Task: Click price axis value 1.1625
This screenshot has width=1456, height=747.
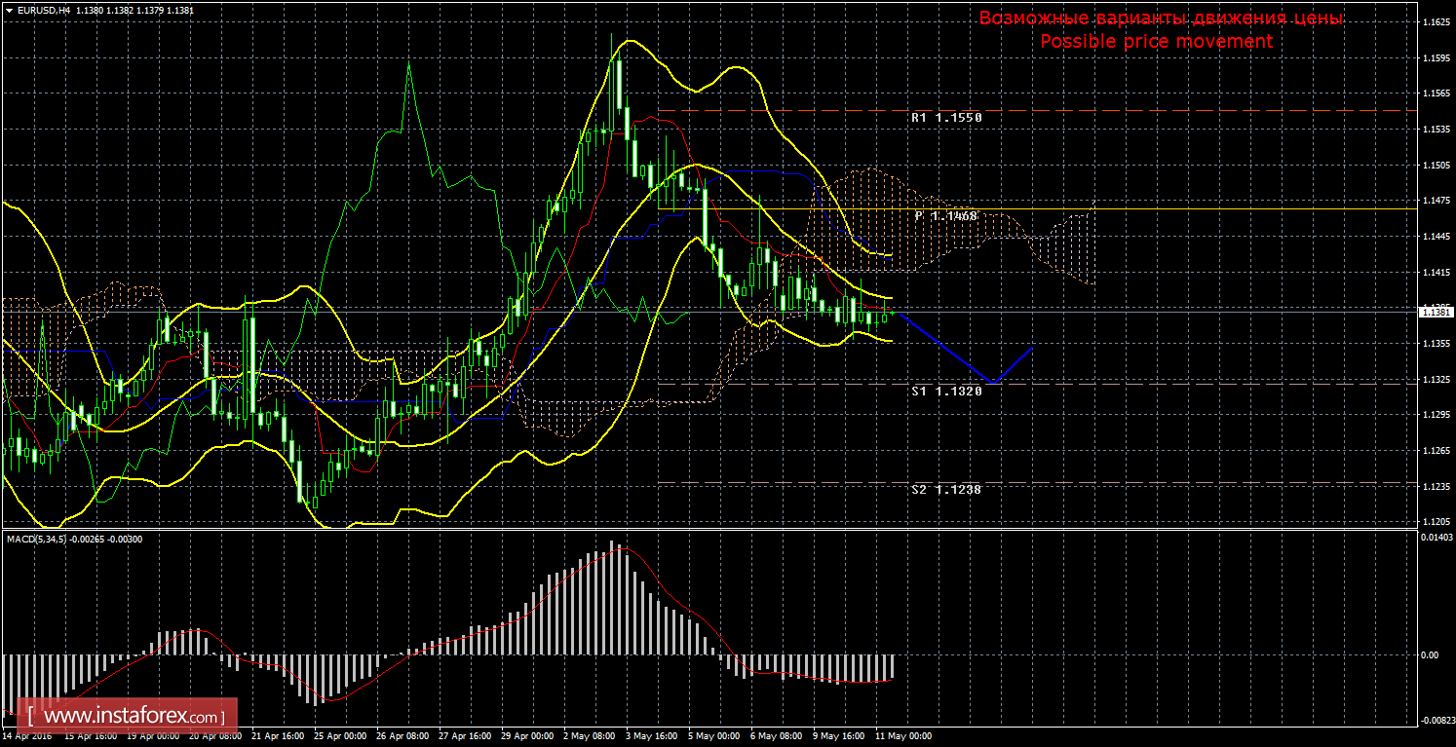Action: (1437, 21)
